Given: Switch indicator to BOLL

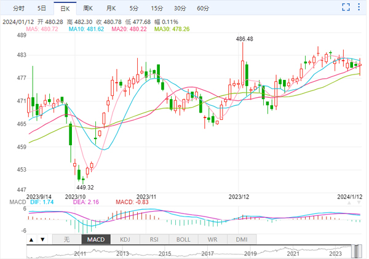Looking at the screenshot, I should click(183, 239).
